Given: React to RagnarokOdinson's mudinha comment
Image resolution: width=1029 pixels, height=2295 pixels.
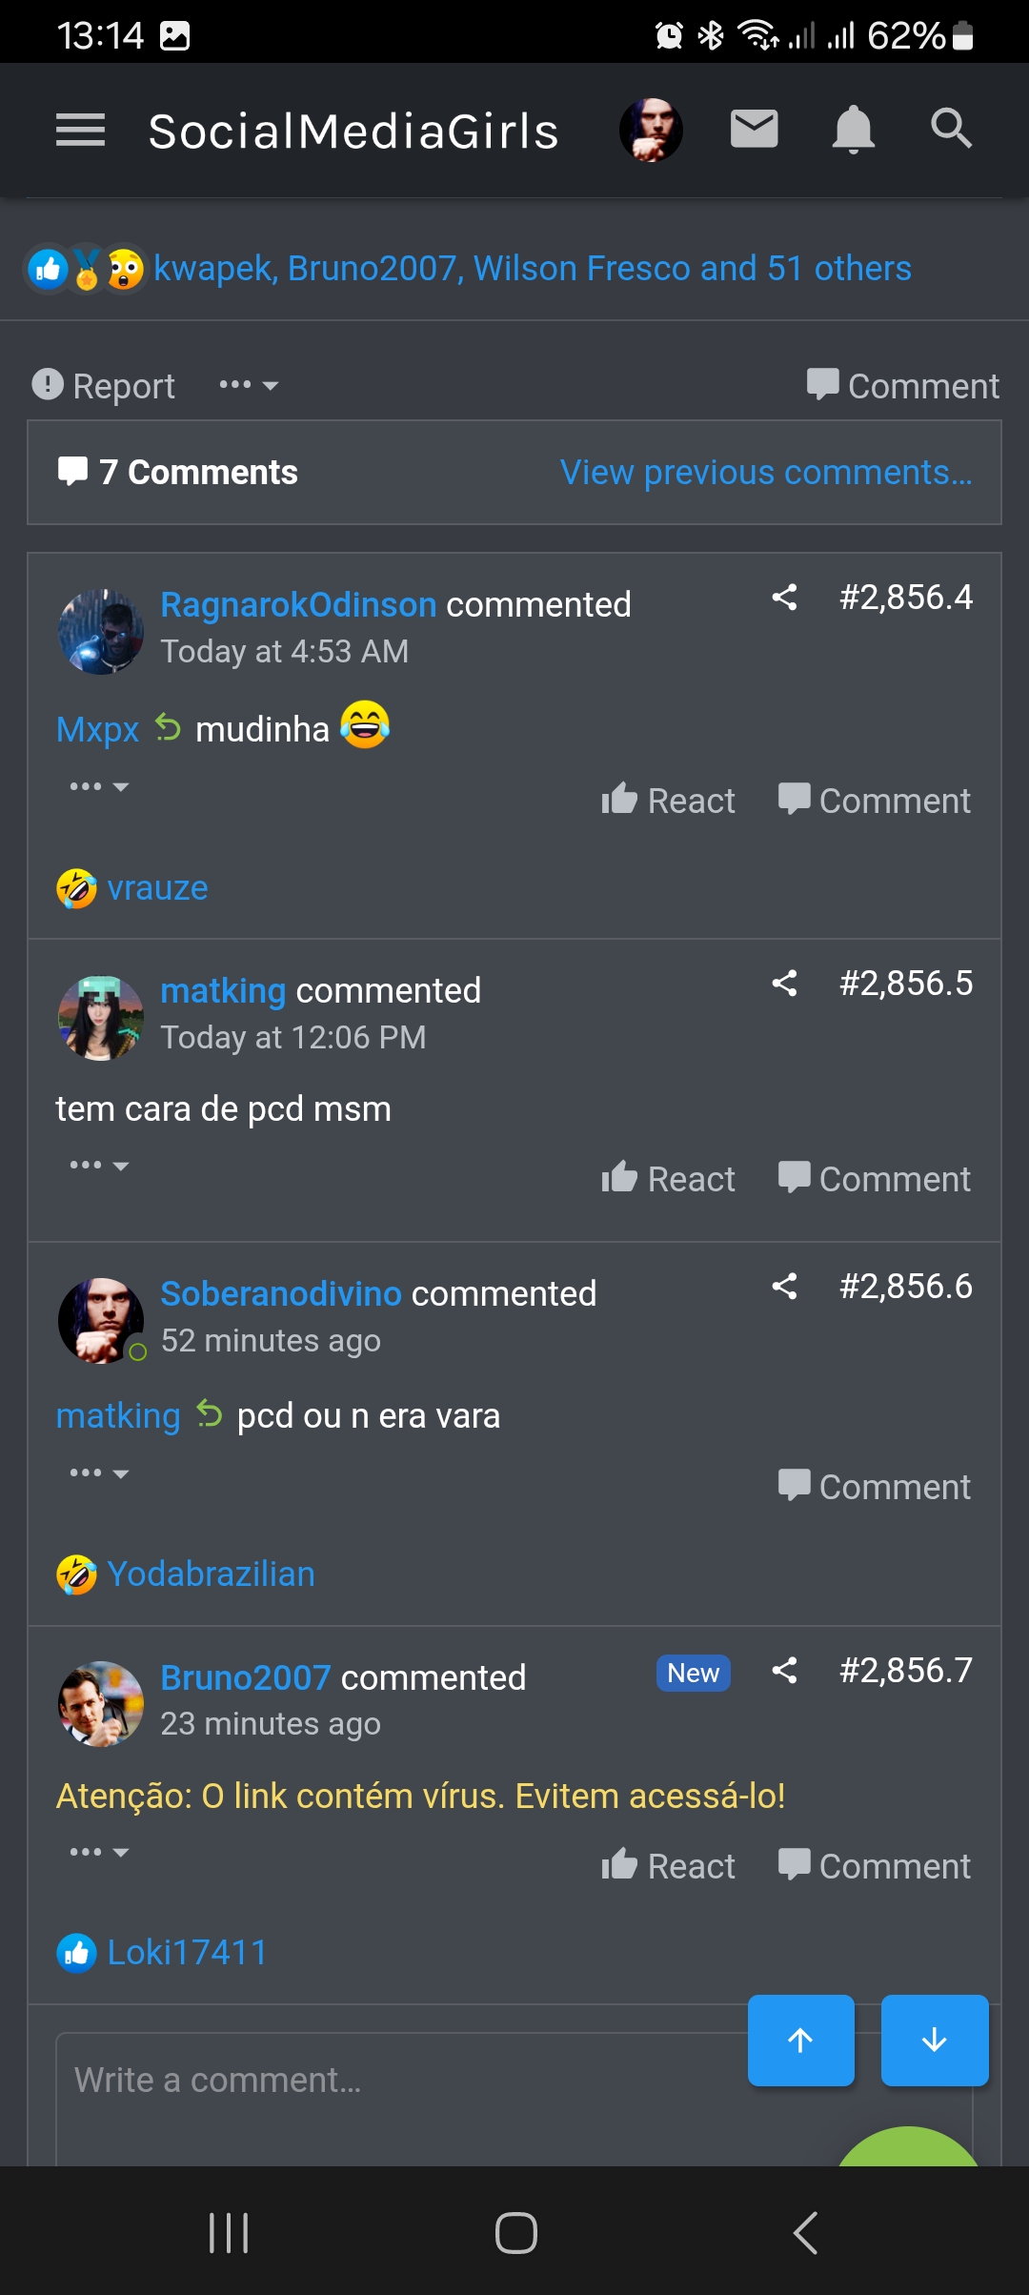Looking at the screenshot, I should [668, 801].
